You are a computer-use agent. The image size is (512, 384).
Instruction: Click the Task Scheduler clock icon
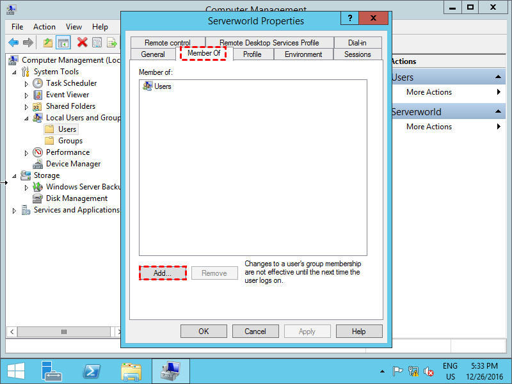click(x=38, y=83)
